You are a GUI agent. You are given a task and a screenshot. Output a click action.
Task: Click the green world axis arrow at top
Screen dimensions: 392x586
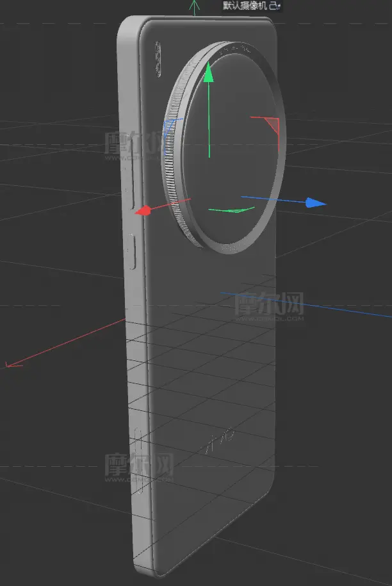(x=194, y=8)
